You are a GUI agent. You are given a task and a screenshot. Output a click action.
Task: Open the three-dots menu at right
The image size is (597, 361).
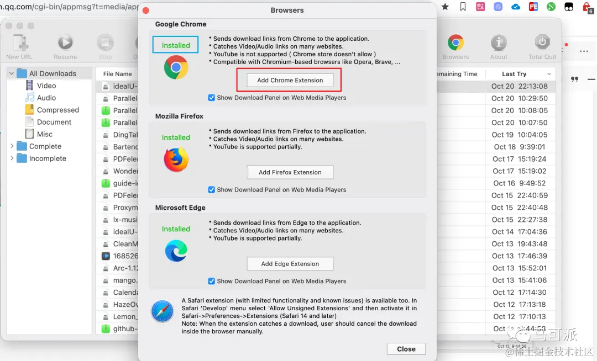(584, 51)
